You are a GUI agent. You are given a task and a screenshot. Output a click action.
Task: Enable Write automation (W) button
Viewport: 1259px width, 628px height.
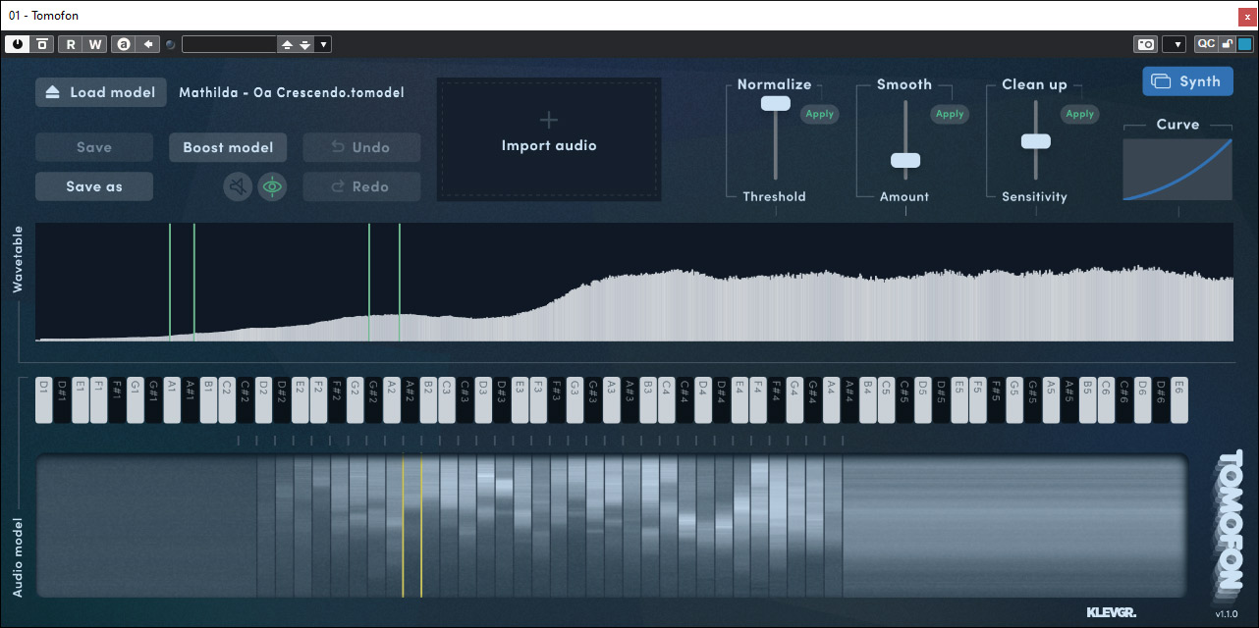[x=94, y=44]
